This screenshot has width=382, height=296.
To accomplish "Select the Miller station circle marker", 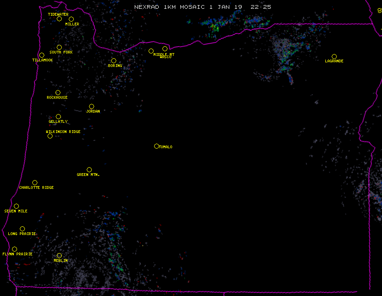I will click(x=71, y=19).
